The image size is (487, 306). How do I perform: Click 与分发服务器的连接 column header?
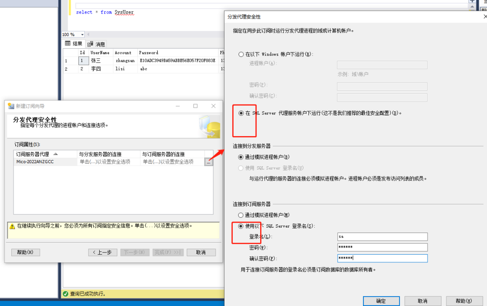[109, 154]
